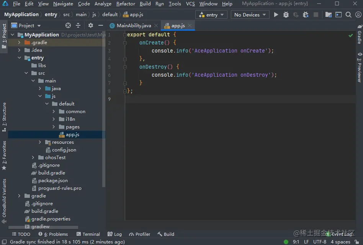Viewport: 363px width, 245px height.
Task: Expand the .idea folder
Action: pos(19,50)
